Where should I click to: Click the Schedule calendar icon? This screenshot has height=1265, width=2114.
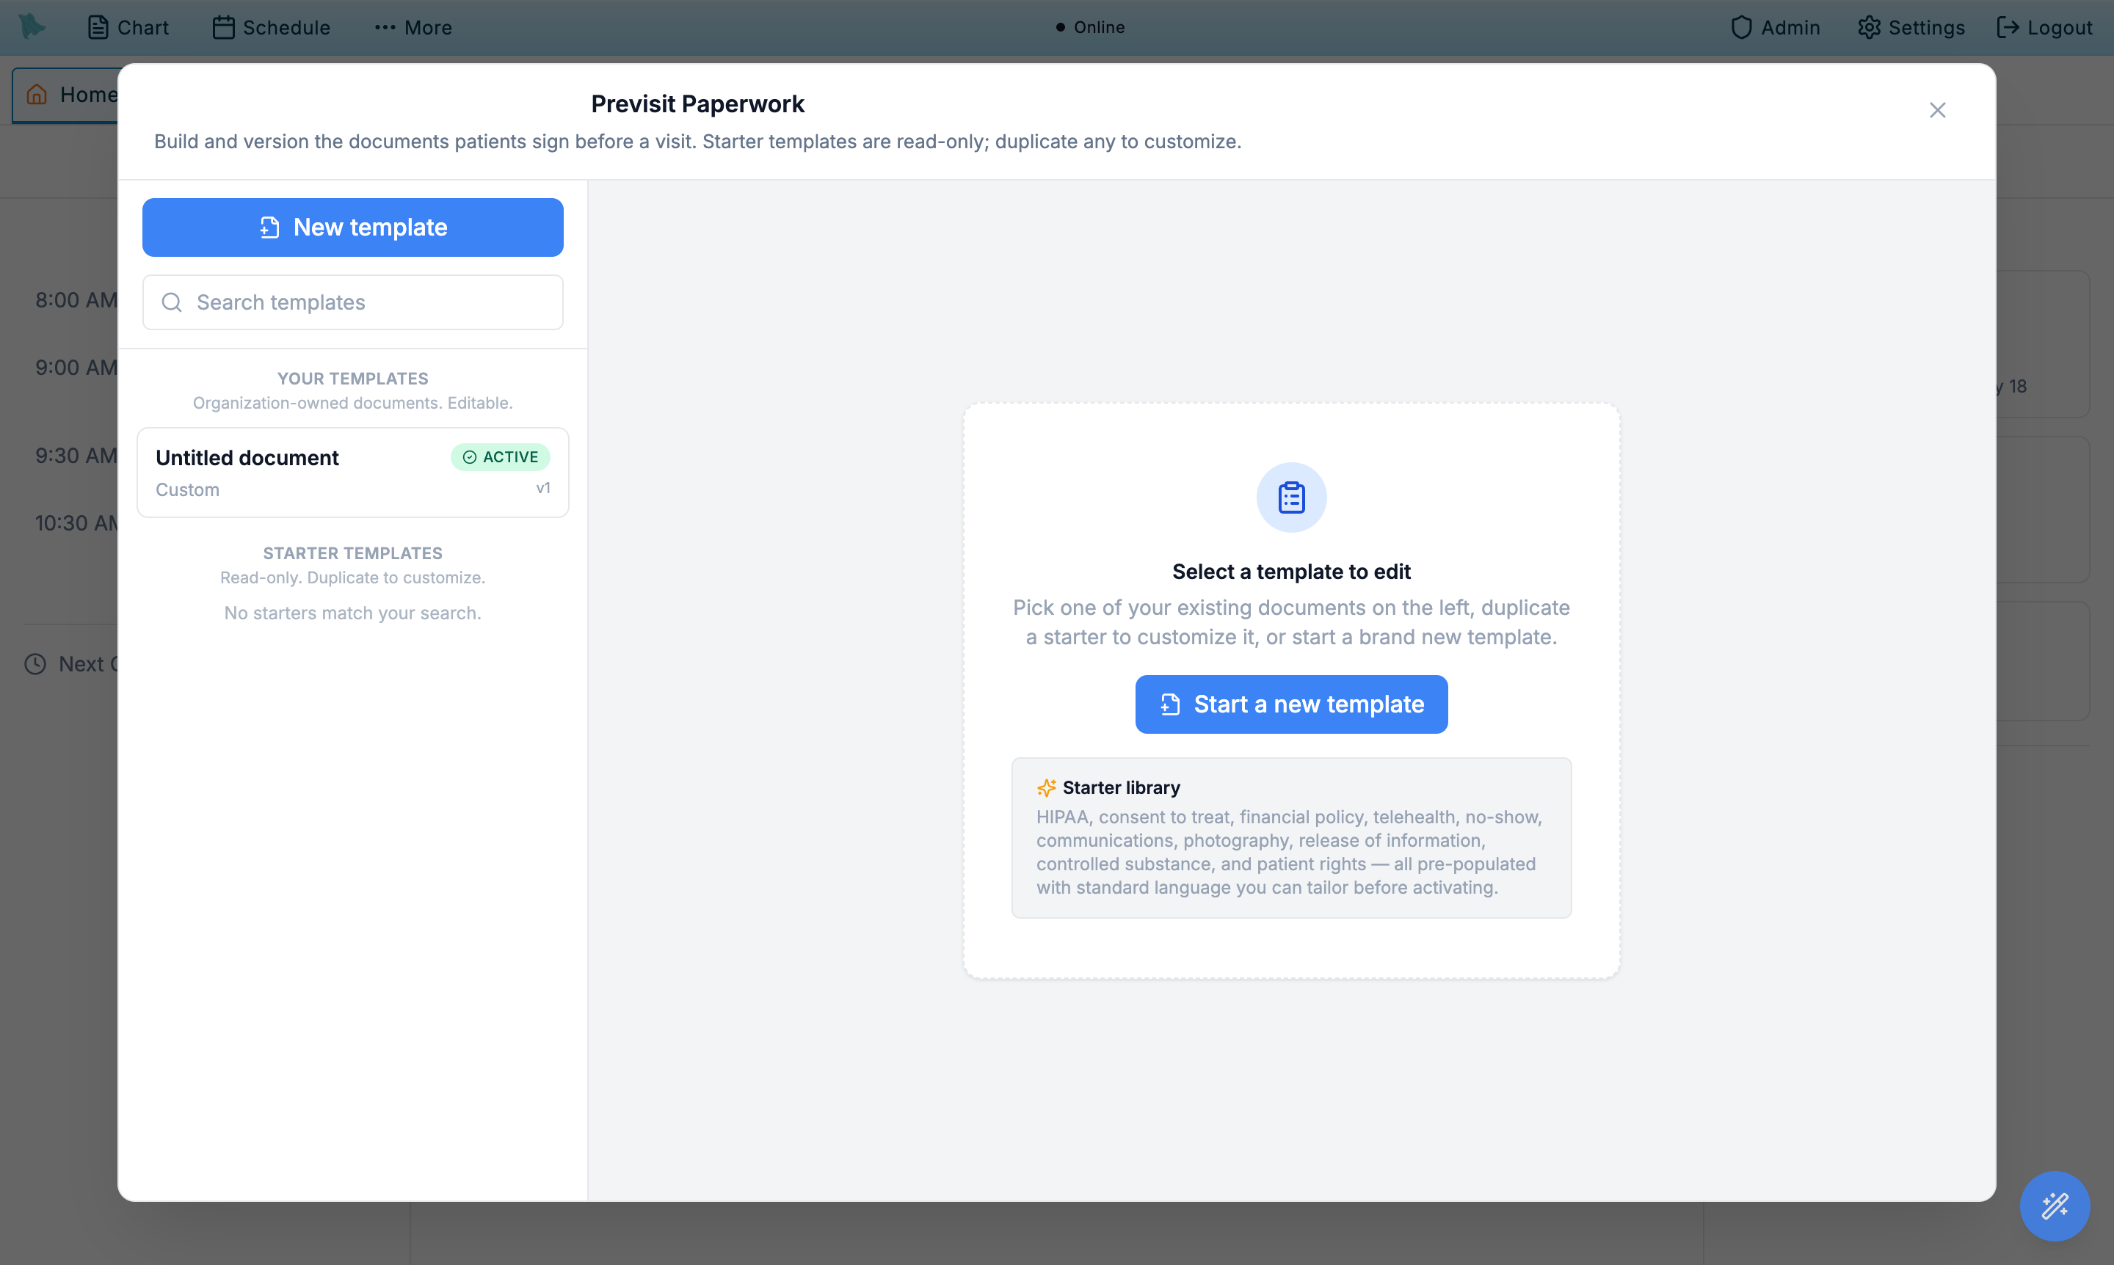coord(223,27)
